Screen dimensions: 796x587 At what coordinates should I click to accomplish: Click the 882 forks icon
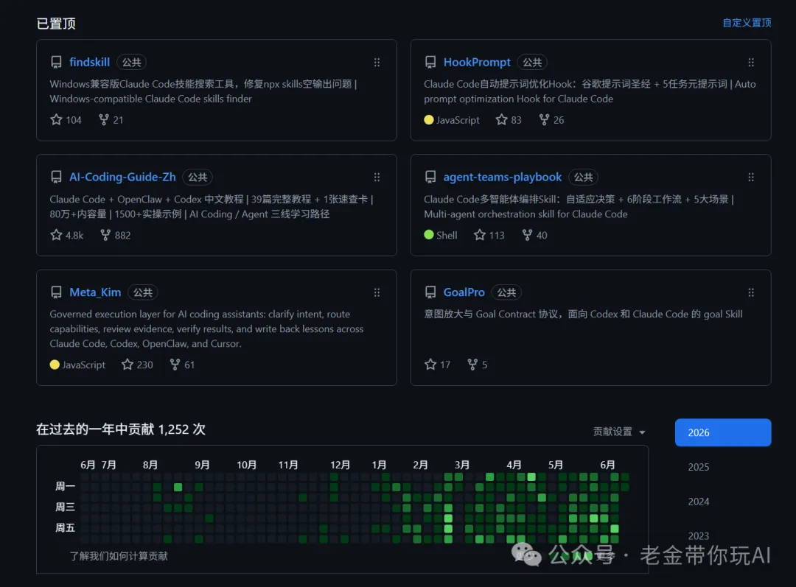pyautogui.click(x=105, y=235)
